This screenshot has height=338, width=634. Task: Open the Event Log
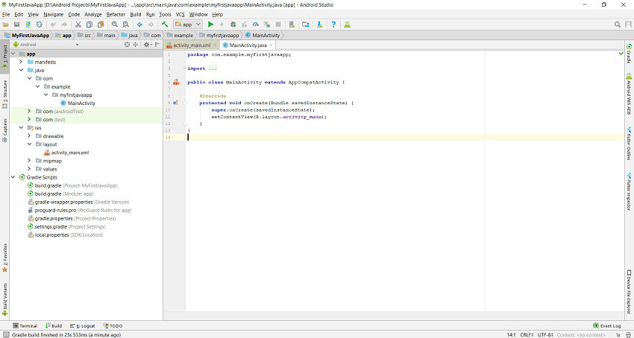point(606,326)
